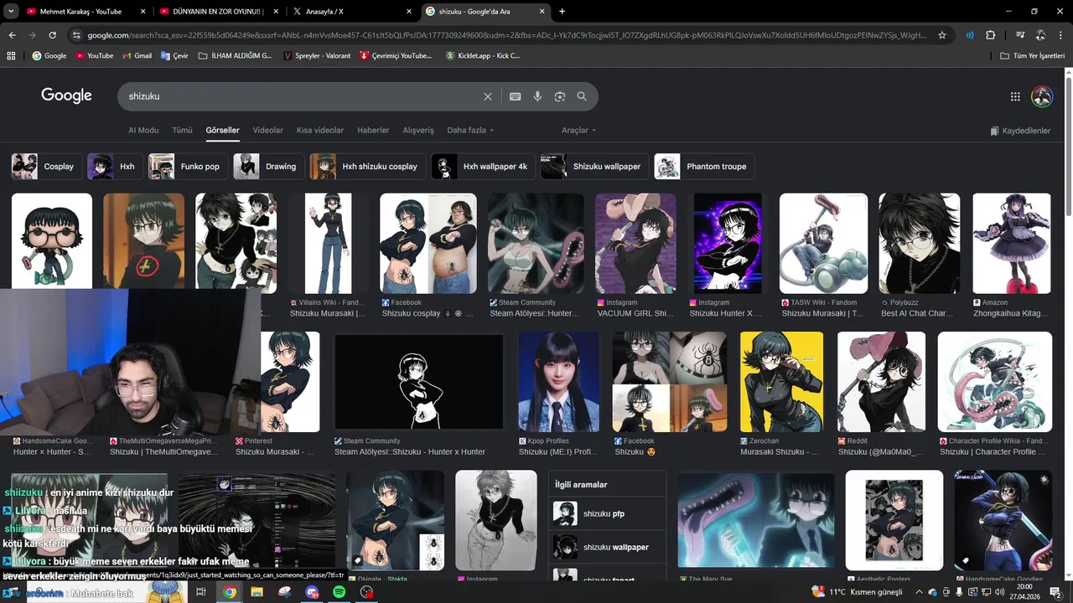The height and width of the screenshot is (603, 1073).
Task: Open the Zerochan yellow-background Shizuku image
Action: pos(781,382)
